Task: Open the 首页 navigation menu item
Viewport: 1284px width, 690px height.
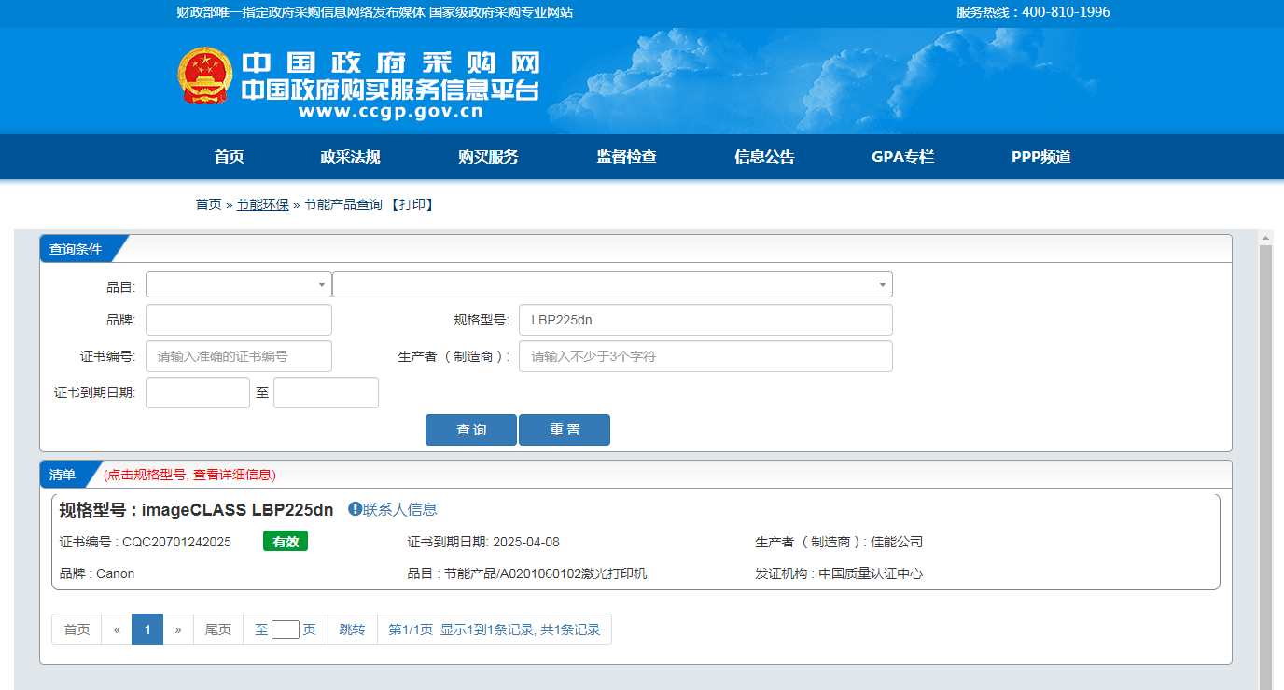Action: coord(229,157)
